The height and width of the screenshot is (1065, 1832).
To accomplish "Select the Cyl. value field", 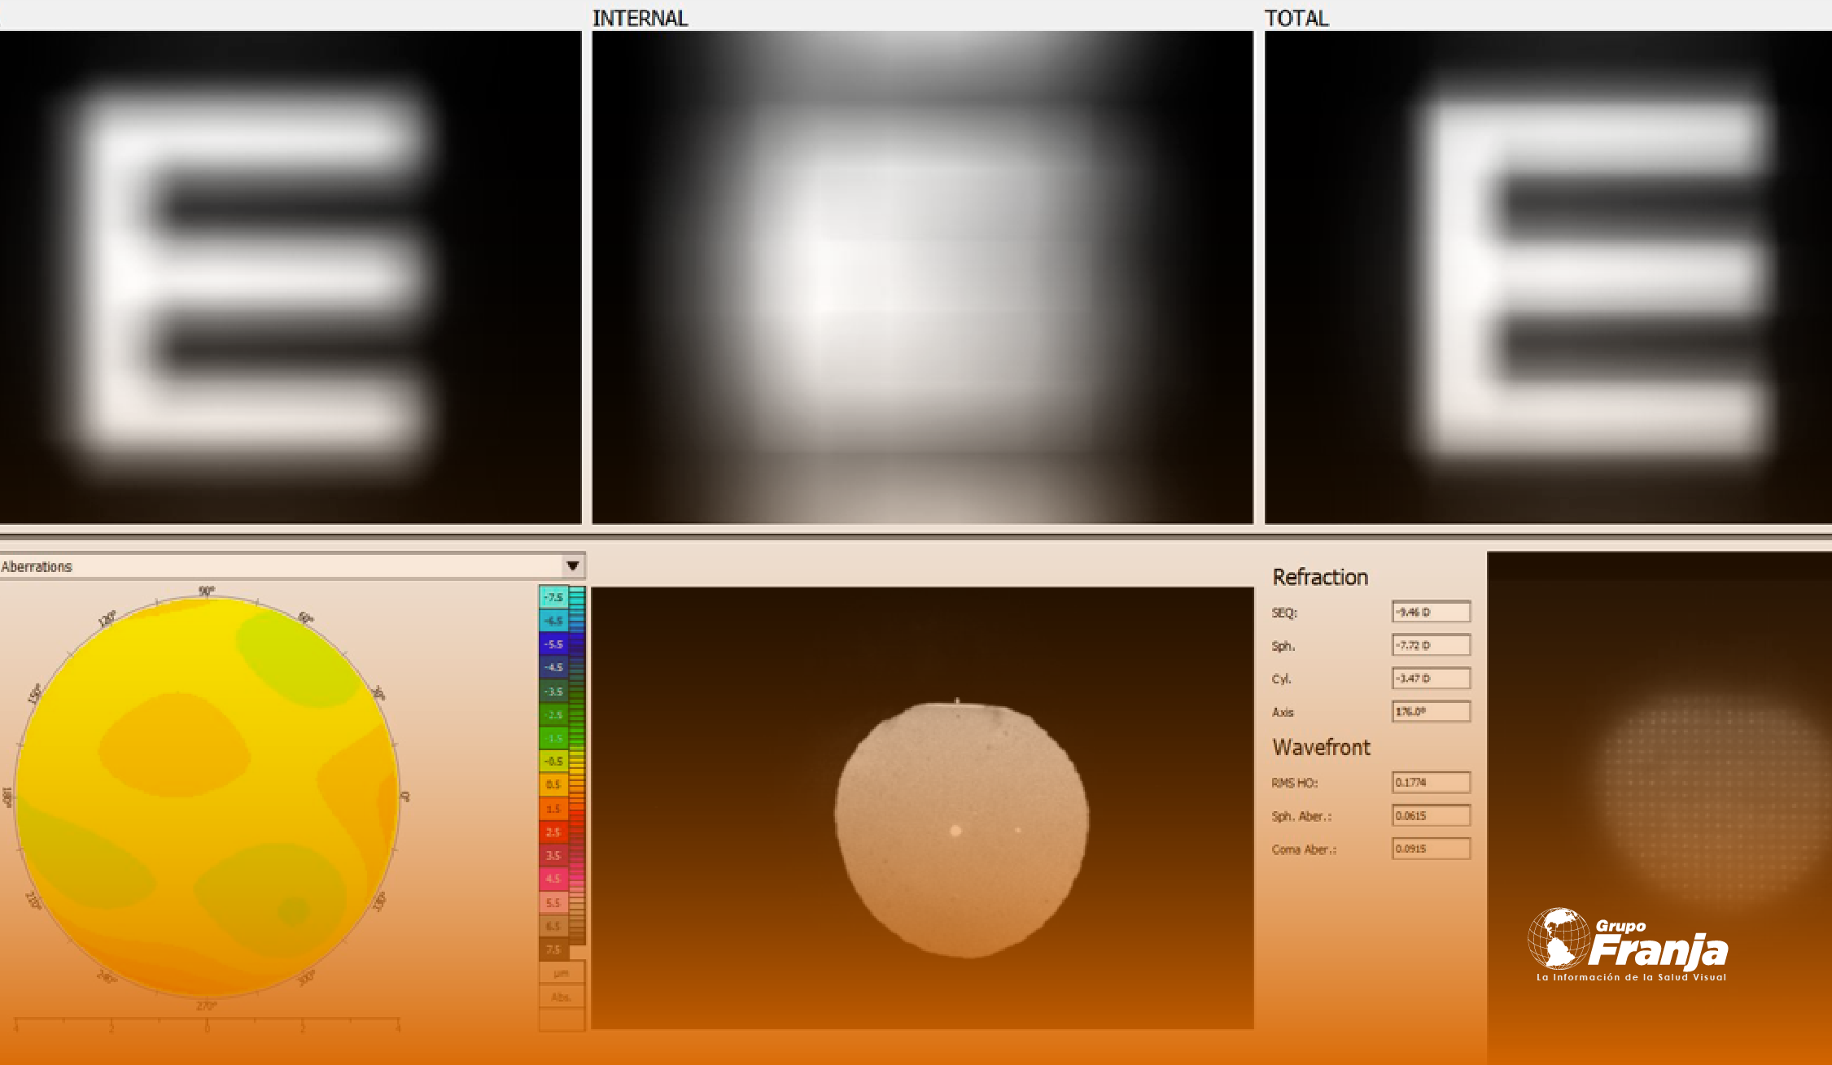I will (1431, 678).
